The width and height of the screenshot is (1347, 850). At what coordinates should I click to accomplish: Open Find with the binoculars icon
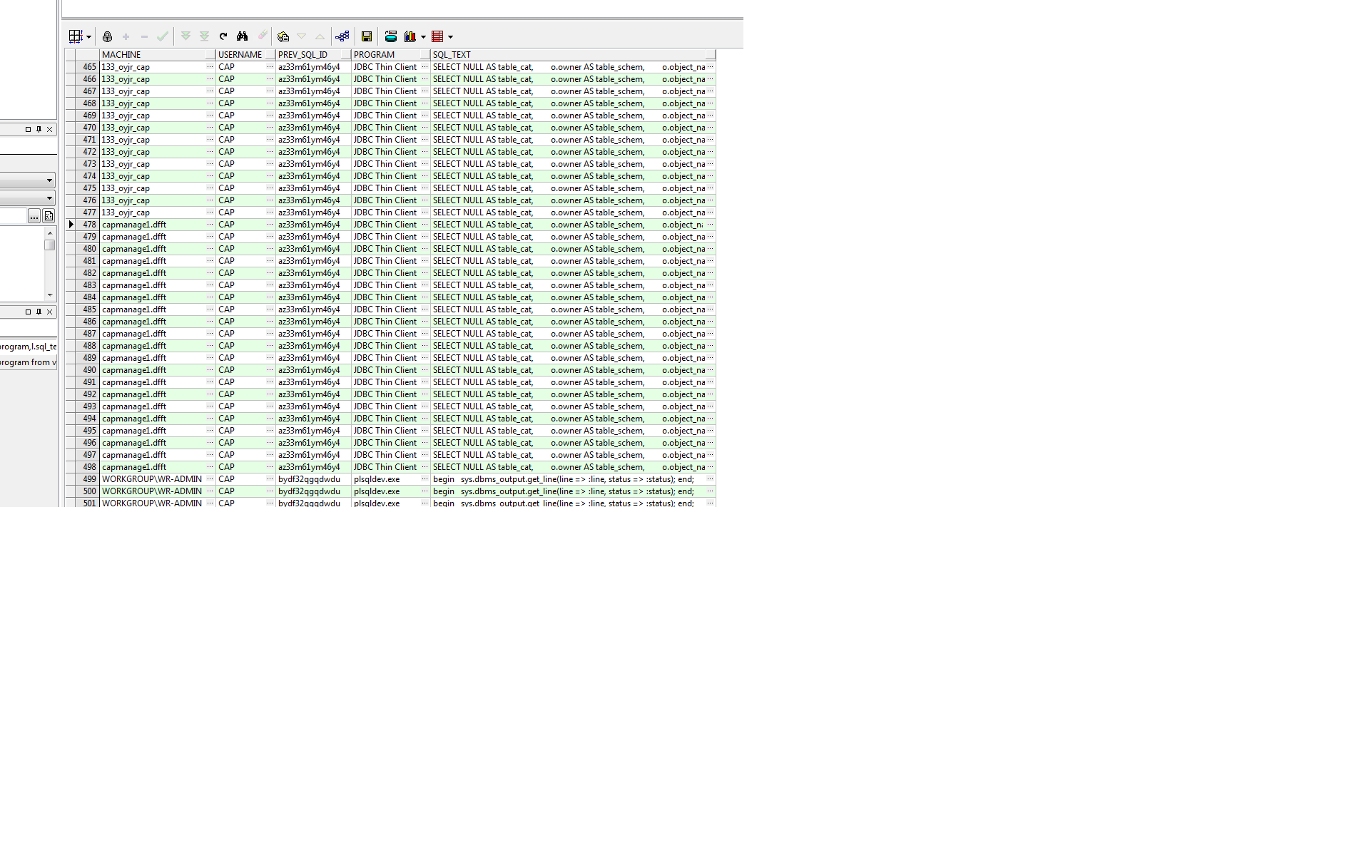coord(242,36)
